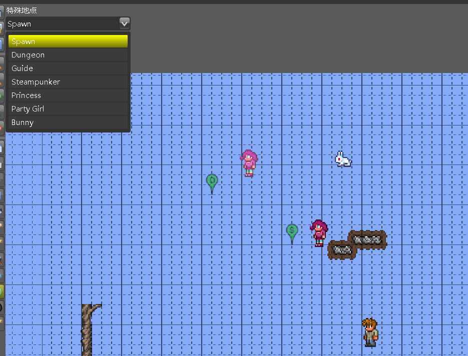Screen dimensions: 468x356
Task: Choose Steampunker from the dropdown list
Action: pyautogui.click(x=68, y=82)
